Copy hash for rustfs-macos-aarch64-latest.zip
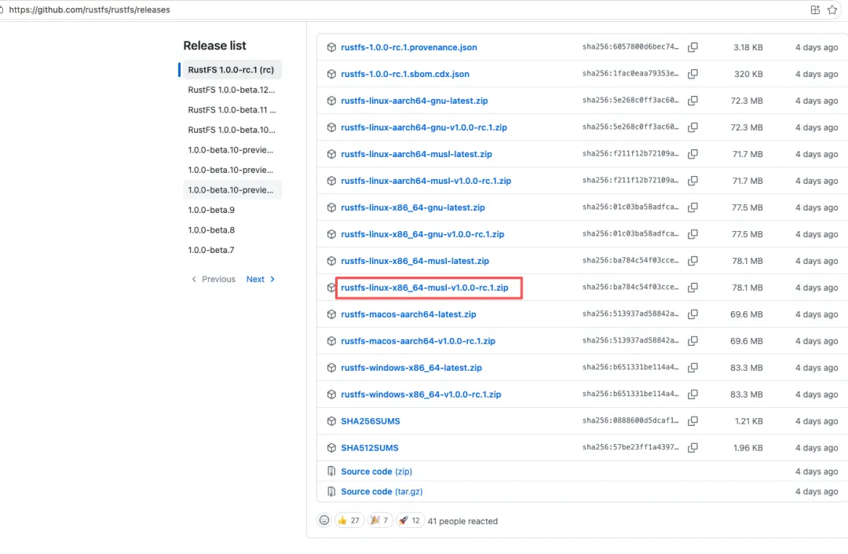 [x=693, y=314]
